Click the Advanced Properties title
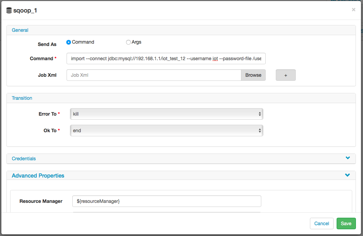This screenshot has width=363, height=236. 38,175
